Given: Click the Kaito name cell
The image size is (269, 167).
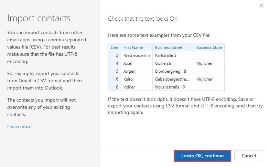Looking at the screenshot, I should pos(128,79).
